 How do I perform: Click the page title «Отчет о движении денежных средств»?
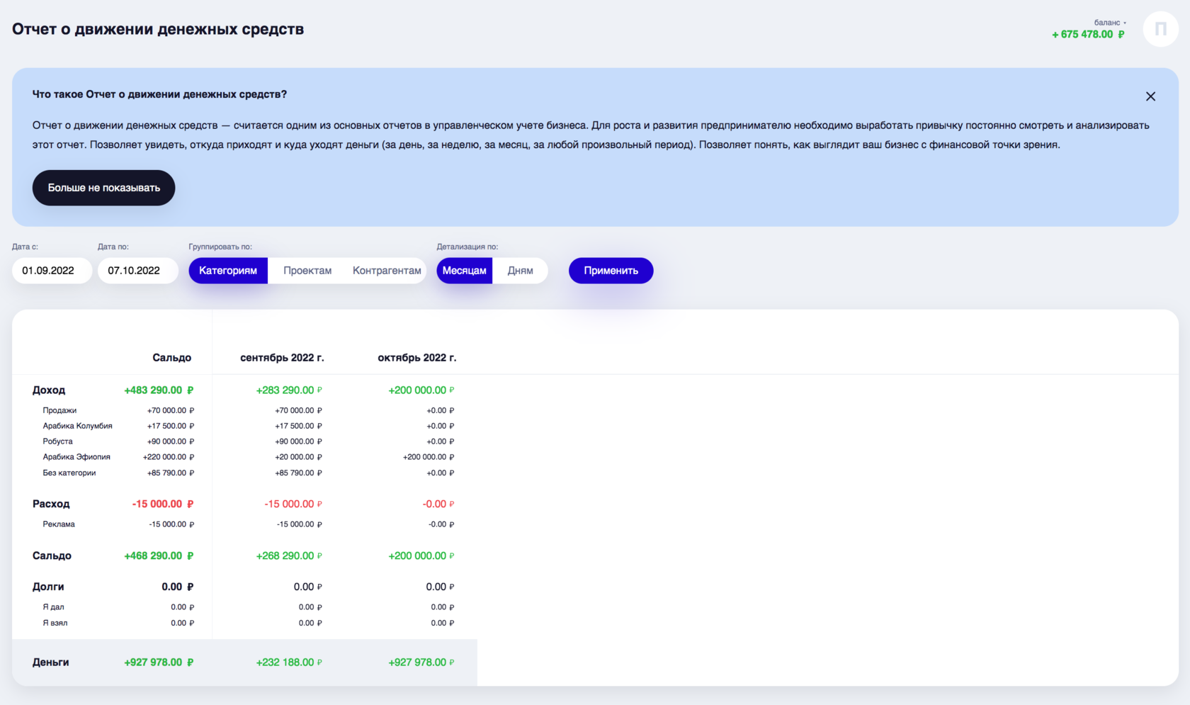(x=158, y=29)
